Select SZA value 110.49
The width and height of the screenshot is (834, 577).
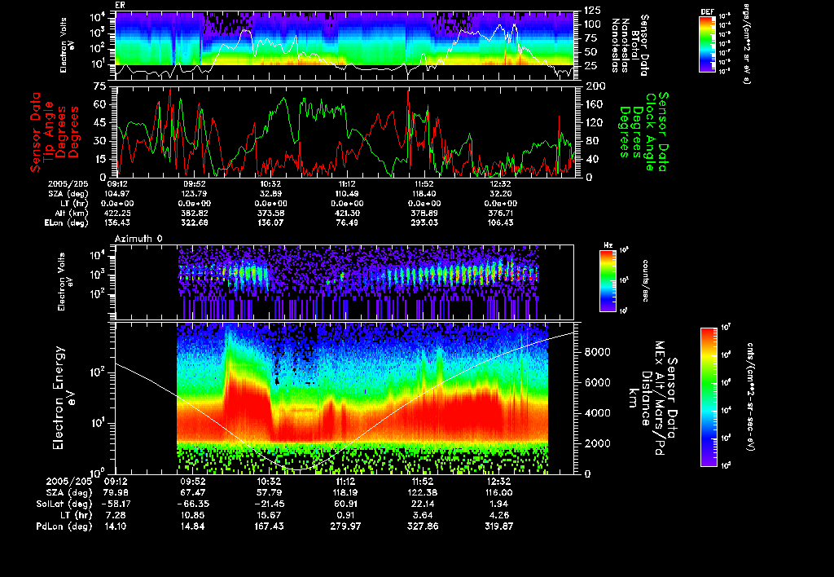pos(347,194)
